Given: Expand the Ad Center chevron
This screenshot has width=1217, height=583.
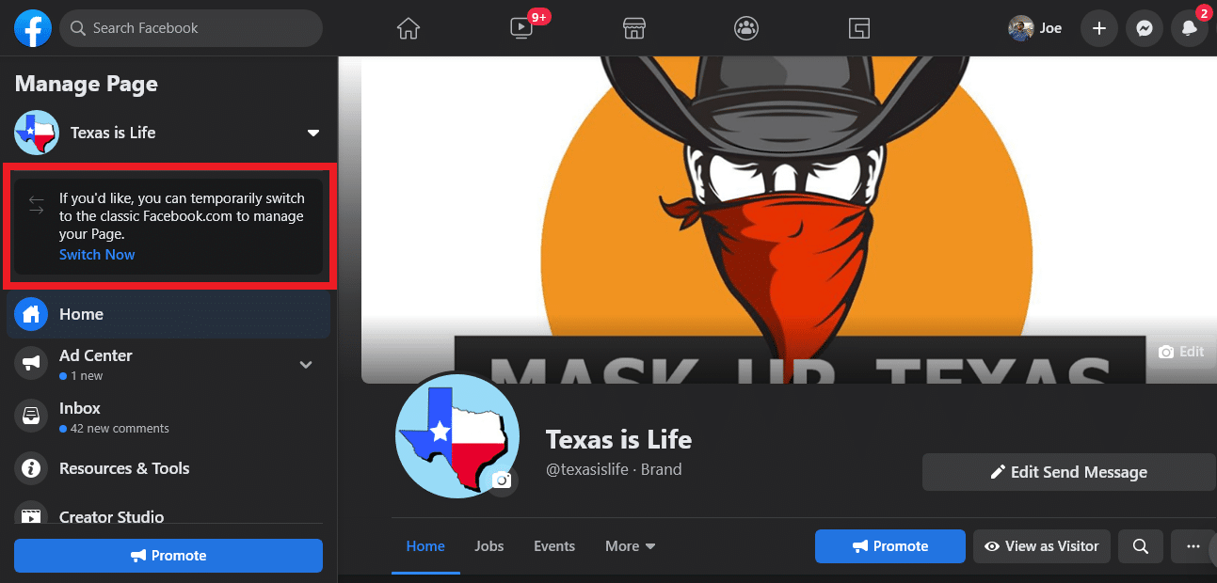Looking at the screenshot, I should (x=306, y=365).
